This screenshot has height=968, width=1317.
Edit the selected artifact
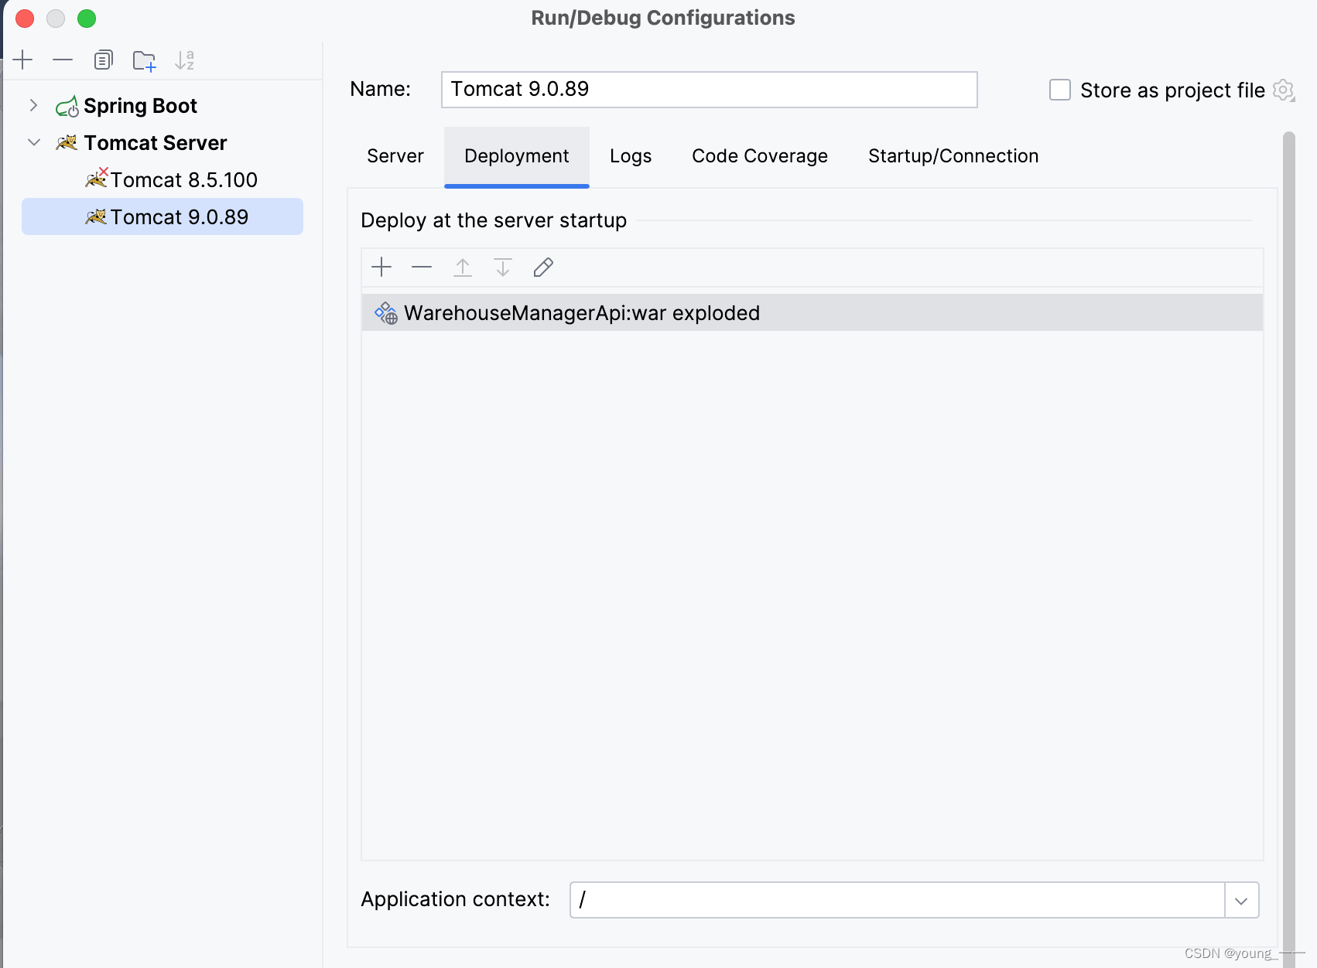[543, 268]
